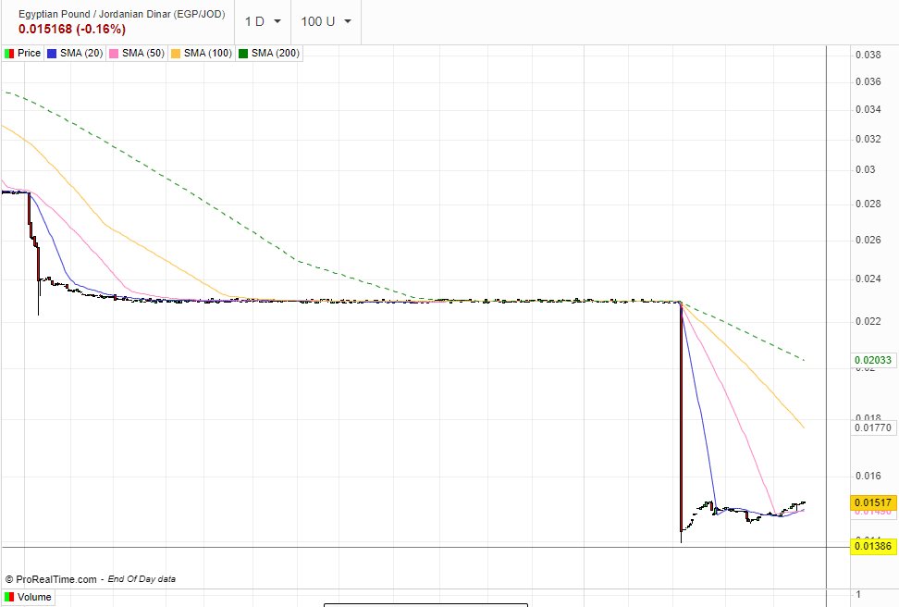Screen dimensions: 899x607
Task: Open the 1 D timeframe dropdown
Action: (x=264, y=22)
